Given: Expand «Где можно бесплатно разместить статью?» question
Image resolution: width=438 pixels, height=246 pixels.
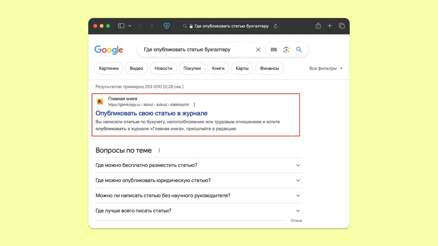Looking at the screenshot, I should tap(298, 165).
